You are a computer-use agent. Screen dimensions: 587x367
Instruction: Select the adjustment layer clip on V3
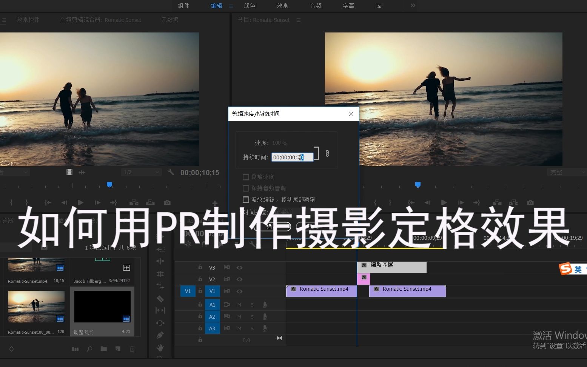(392, 267)
